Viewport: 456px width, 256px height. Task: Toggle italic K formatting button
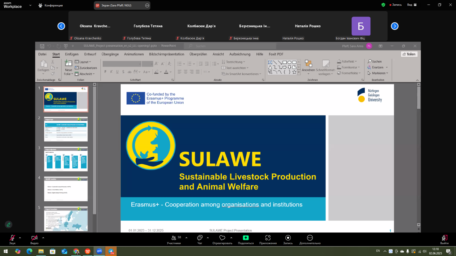click(x=111, y=72)
